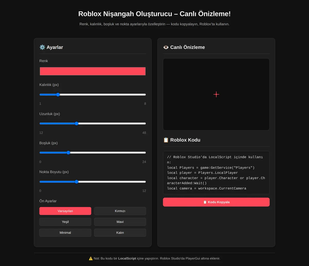The image size is (309, 266).
Task: Click the code line 'local camera = workspace.CurrentCamera'
Action: [207, 188]
